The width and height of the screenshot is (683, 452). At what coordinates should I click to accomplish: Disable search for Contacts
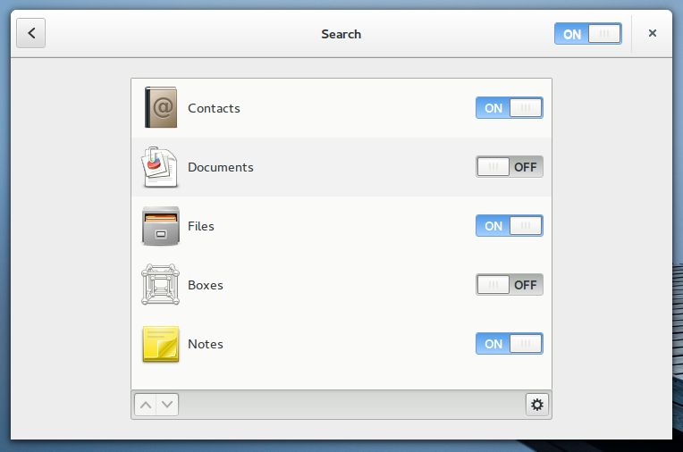(x=509, y=108)
